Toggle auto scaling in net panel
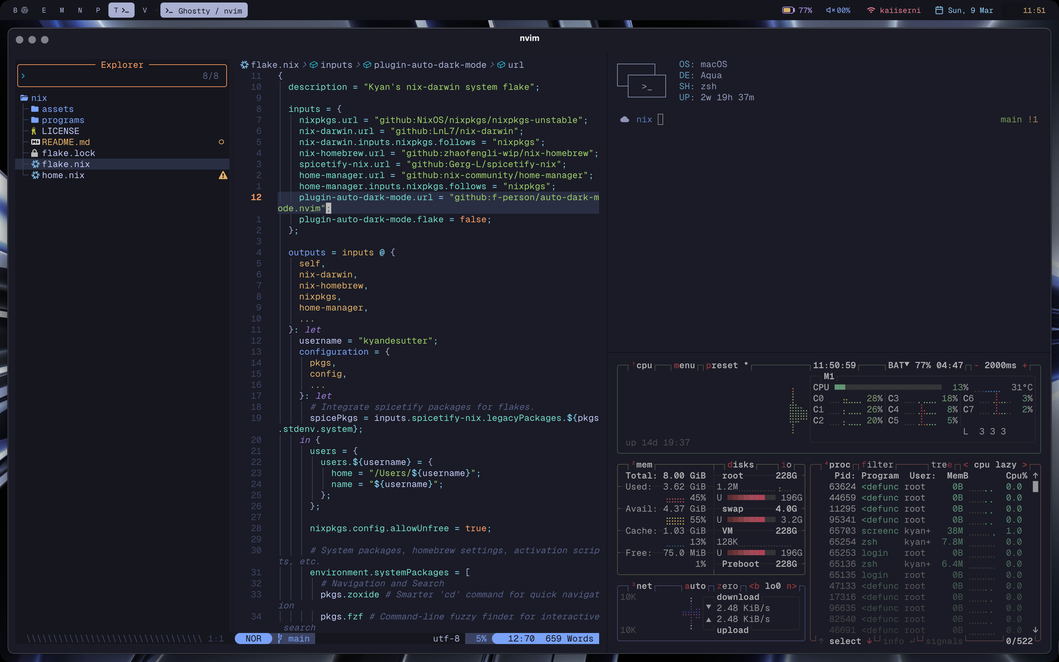Screen dimensions: 1059x662 [x=695, y=586]
